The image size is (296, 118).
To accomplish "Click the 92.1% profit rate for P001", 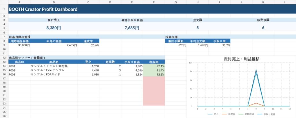I will (x=154, y=66).
